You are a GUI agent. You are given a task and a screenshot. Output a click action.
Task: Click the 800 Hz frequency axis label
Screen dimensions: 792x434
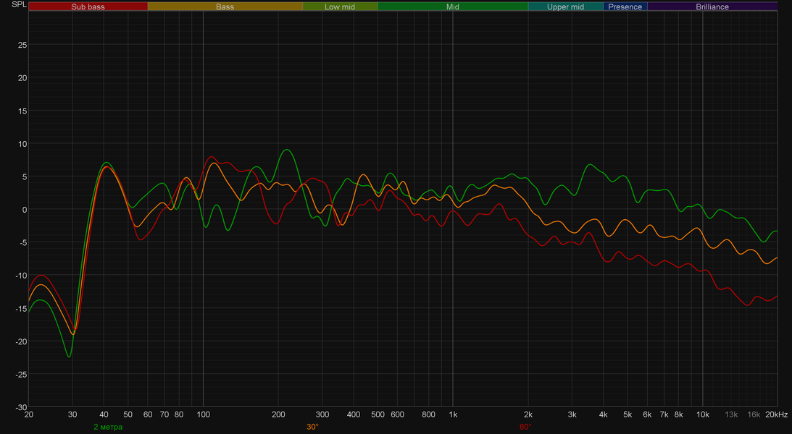coord(428,415)
